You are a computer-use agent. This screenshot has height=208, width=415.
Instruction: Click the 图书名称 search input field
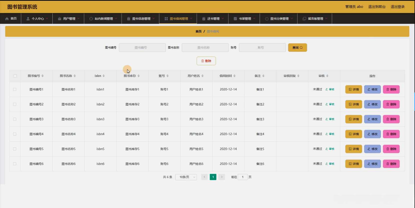point(205,48)
